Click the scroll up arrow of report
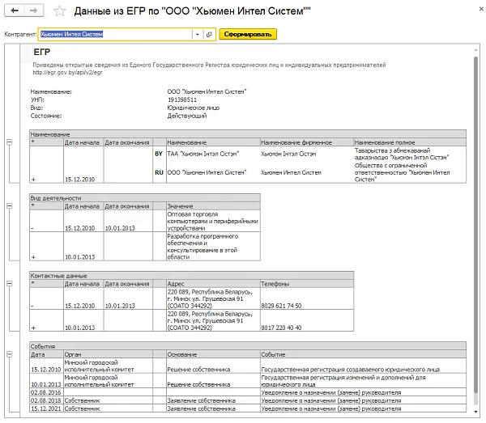Screen dimensions: 486x423 point(476,49)
